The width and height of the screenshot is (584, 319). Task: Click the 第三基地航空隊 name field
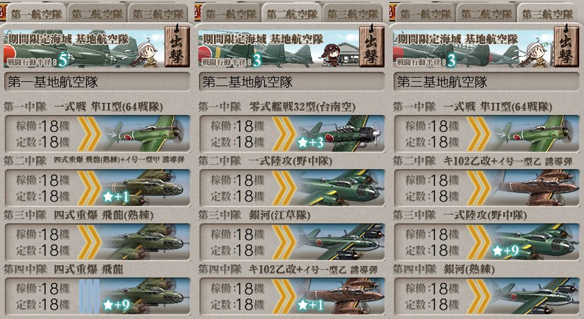tap(486, 82)
